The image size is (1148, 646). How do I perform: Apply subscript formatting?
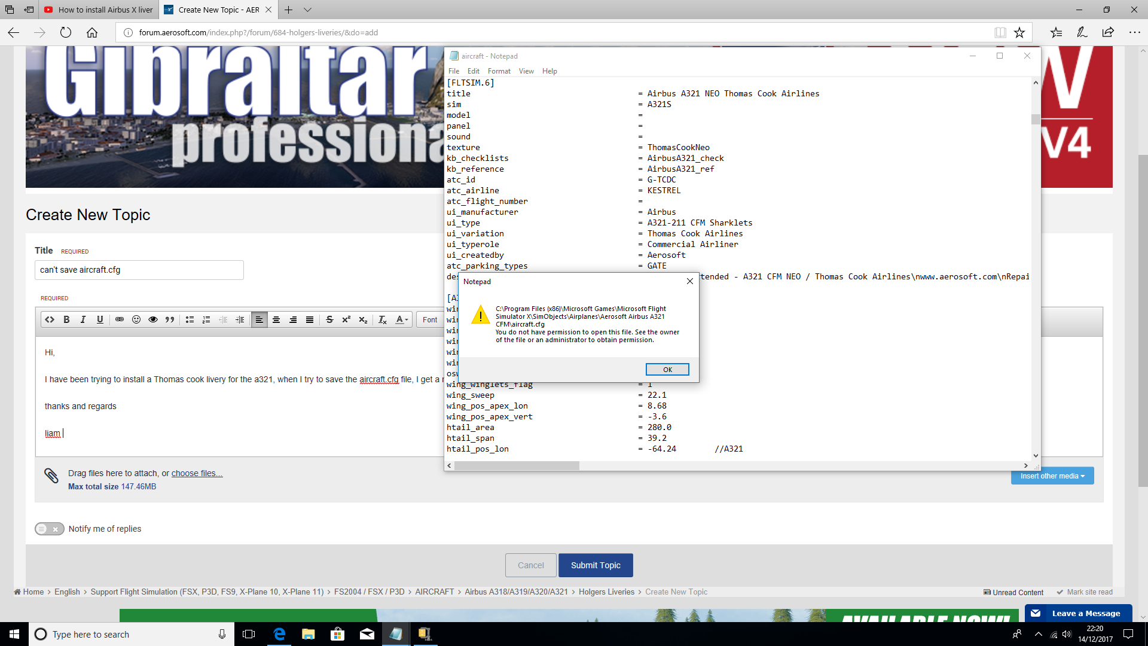tap(363, 320)
